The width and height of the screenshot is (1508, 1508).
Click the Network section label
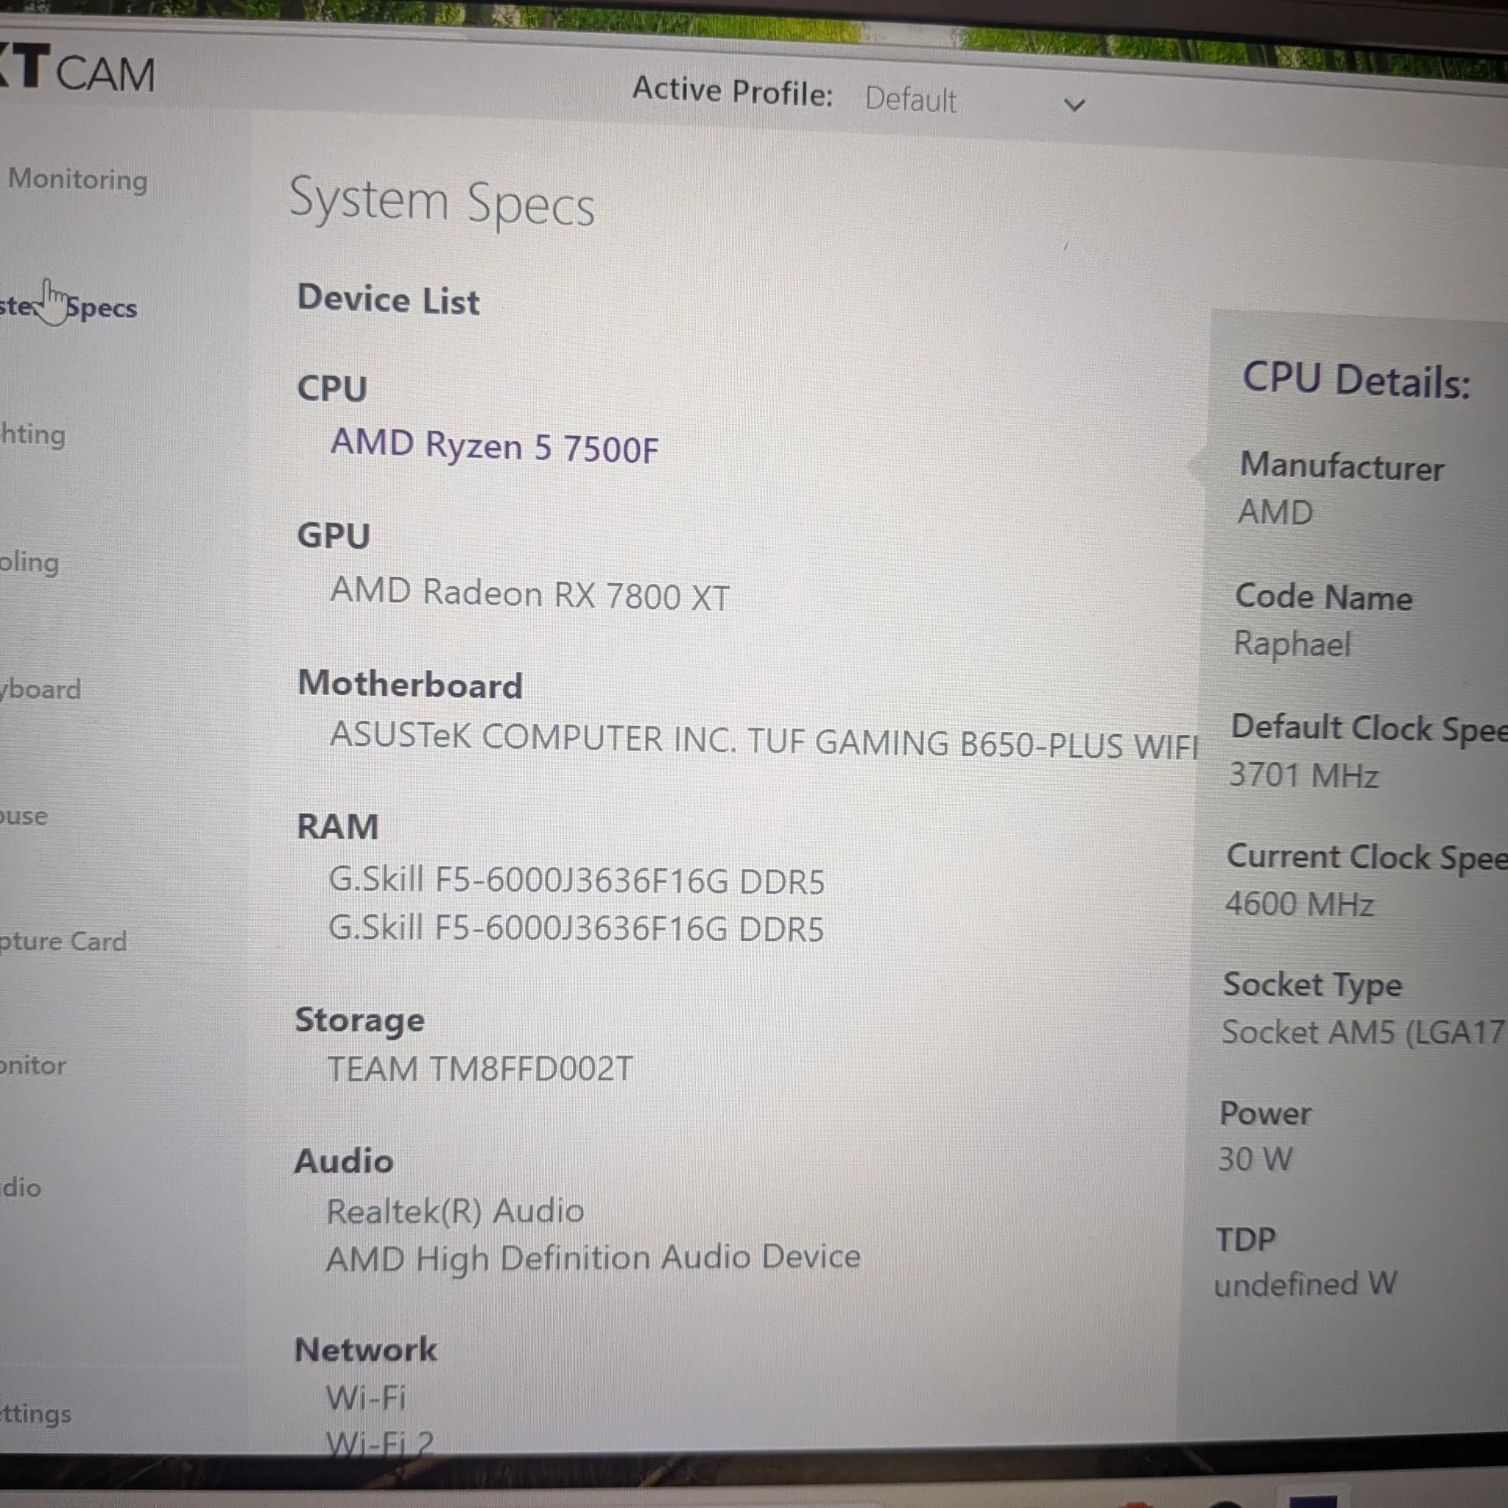point(365,1350)
